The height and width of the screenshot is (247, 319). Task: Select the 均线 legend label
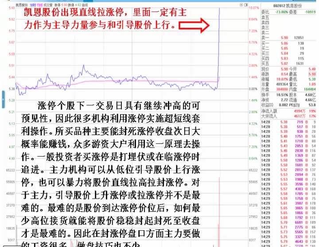tap(39, 5)
